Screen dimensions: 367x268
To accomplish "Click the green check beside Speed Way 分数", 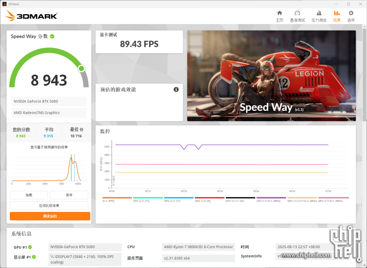I will 52,36.
